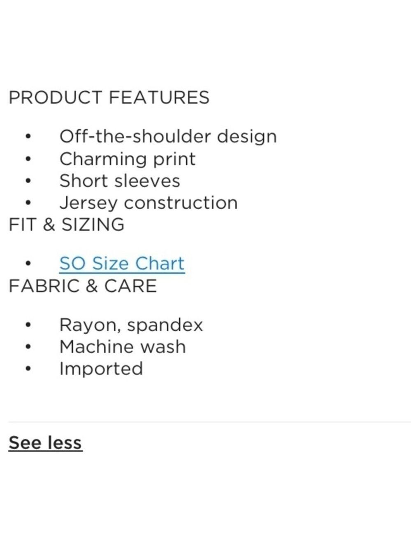Click the Charming print list item

(x=127, y=159)
